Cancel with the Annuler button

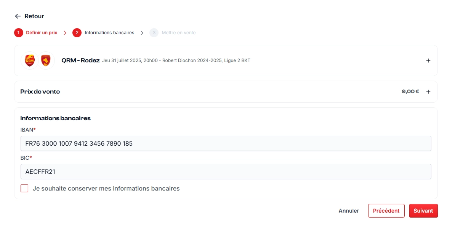[x=349, y=211]
